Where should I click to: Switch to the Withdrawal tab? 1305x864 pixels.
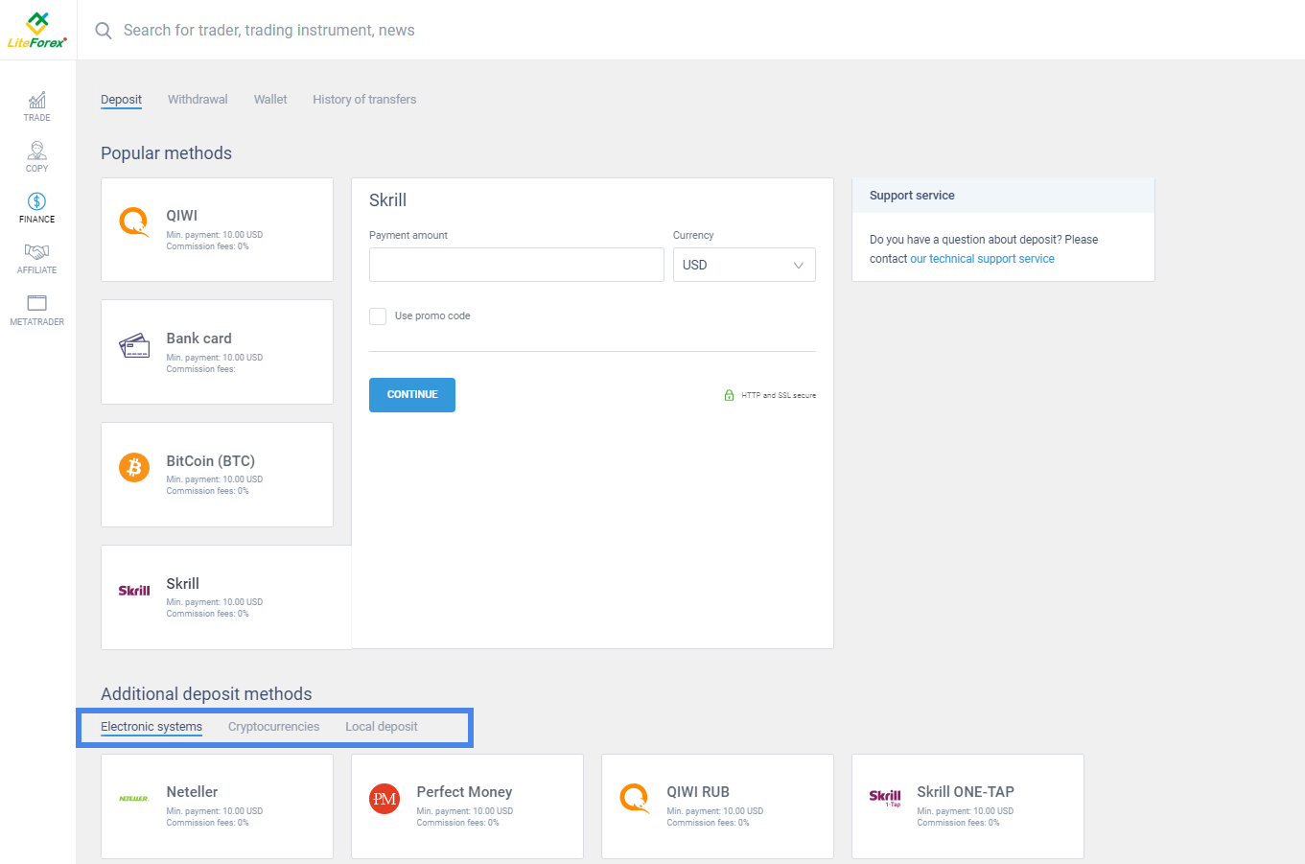pyautogui.click(x=198, y=100)
